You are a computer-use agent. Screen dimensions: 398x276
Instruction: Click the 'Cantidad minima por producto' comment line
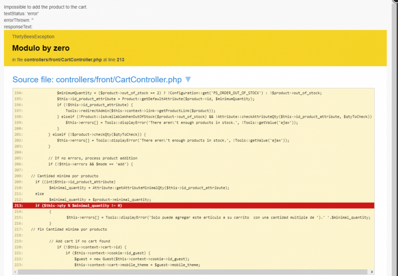point(64,176)
